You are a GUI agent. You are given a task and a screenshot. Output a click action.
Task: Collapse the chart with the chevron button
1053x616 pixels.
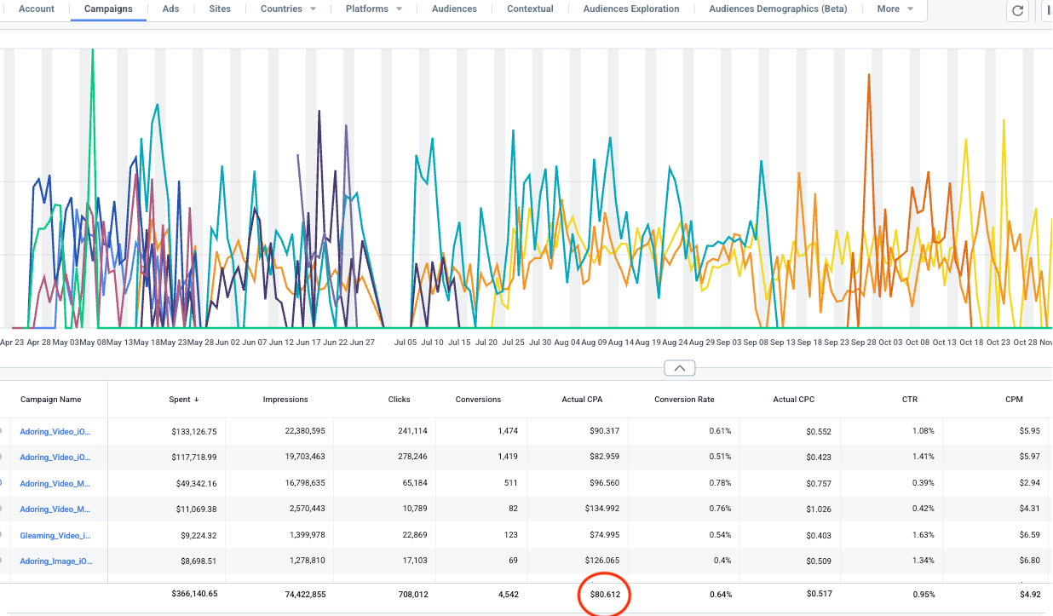point(679,368)
